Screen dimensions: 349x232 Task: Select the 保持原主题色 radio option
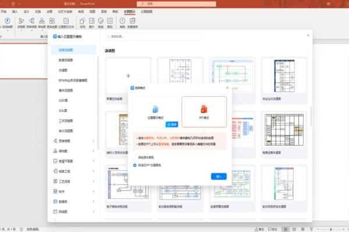click(135, 157)
